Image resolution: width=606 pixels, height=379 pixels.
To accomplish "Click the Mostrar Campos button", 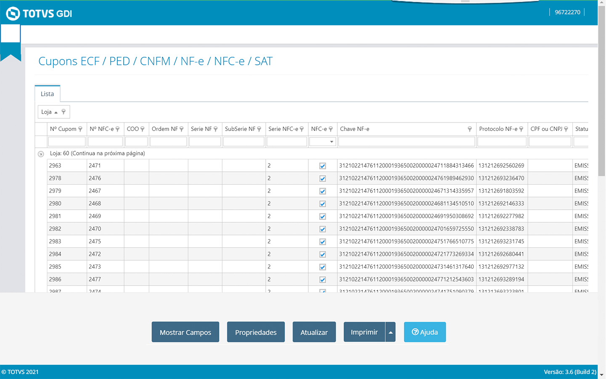I will pos(185,332).
